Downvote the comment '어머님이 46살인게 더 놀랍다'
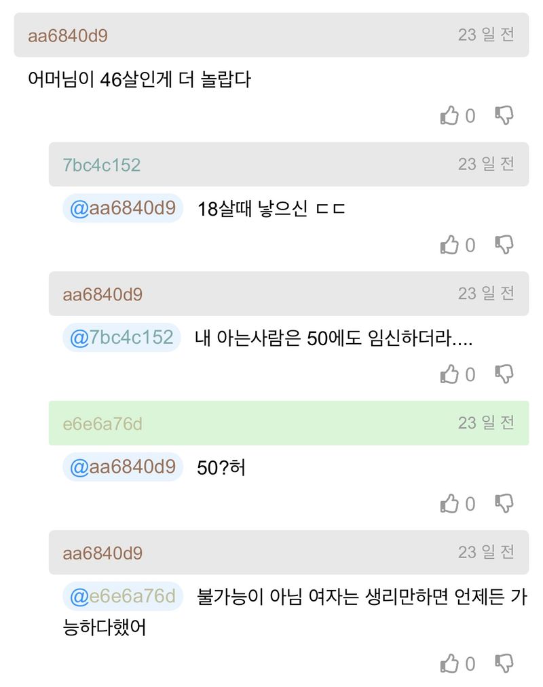Image resolution: width=543 pixels, height=687 pixels. click(x=504, y=116)
